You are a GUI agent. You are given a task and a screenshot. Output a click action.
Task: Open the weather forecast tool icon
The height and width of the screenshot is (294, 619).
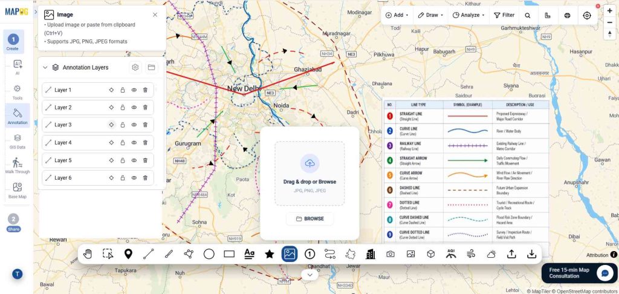[491, 254]
